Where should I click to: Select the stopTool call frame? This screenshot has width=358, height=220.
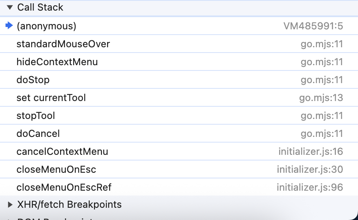pyautogui.click(x=36, y=116)
